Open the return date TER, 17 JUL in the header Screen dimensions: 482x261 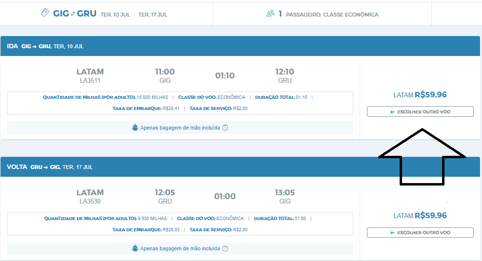pos(153,15)
